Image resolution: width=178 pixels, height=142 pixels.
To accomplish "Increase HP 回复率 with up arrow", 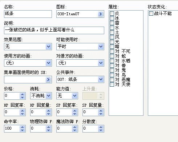I will 23,111.
